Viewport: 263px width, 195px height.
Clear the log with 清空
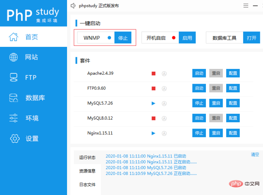255,154
